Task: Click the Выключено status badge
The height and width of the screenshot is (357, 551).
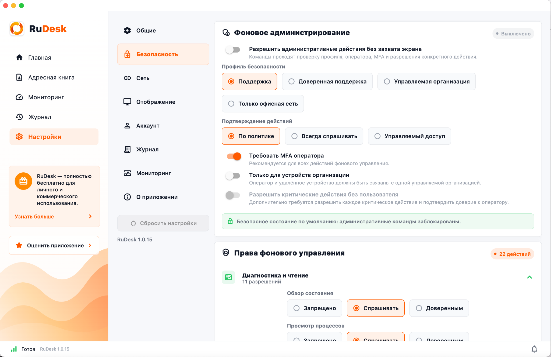Action: point(513,34)
